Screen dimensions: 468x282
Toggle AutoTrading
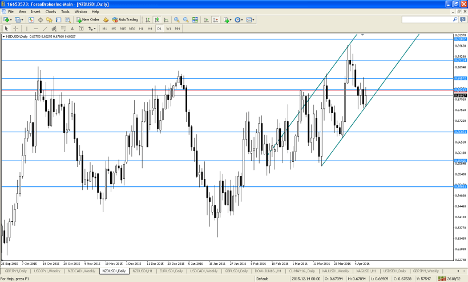tap(125, 19)
